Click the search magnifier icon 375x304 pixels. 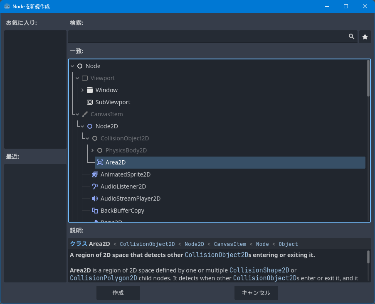(x=351, y=37)
